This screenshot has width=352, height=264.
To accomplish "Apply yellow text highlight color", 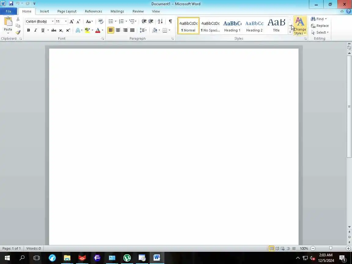I will (x=87, y=30).
